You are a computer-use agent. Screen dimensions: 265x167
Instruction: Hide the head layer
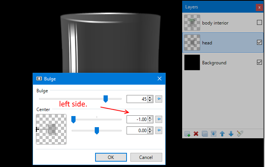pos(259,43)
